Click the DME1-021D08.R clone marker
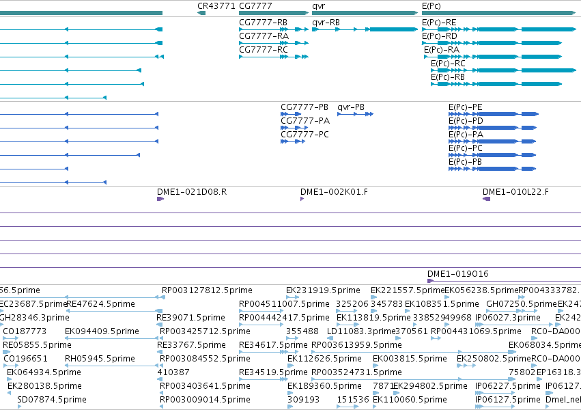Image resolution: width=581 pixels, height=410 pixels. point(160,199)
